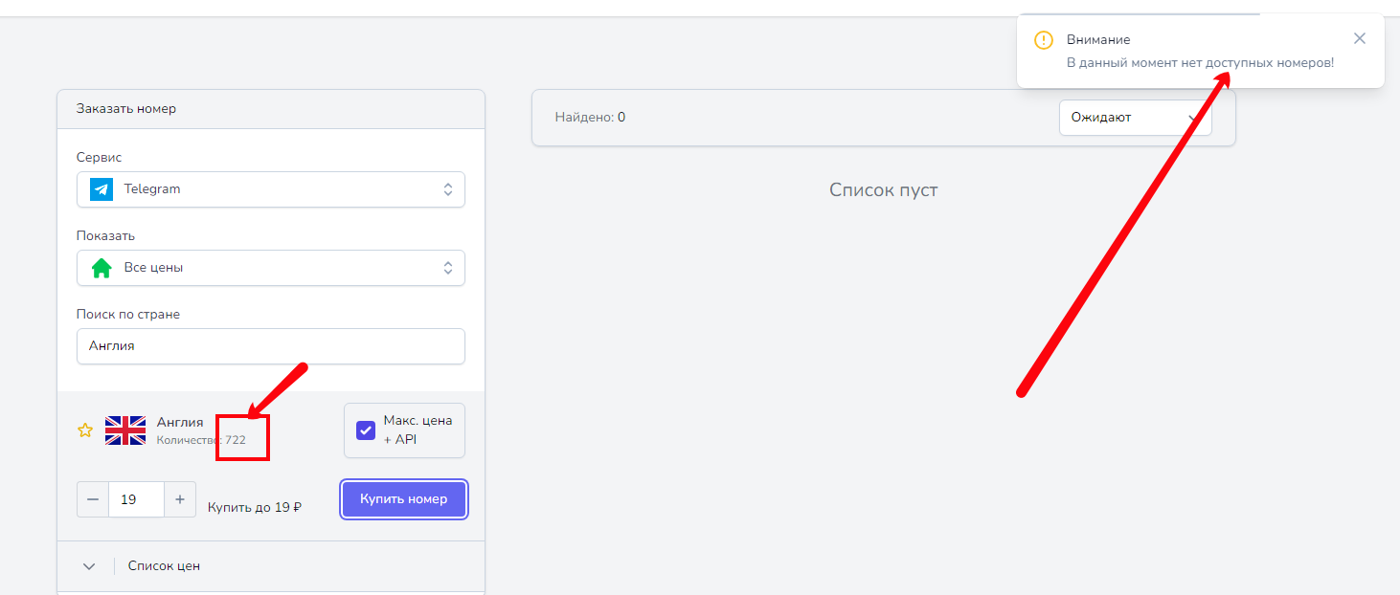Close the Внимание notification
The image size is (1400, 595).
1360,39
